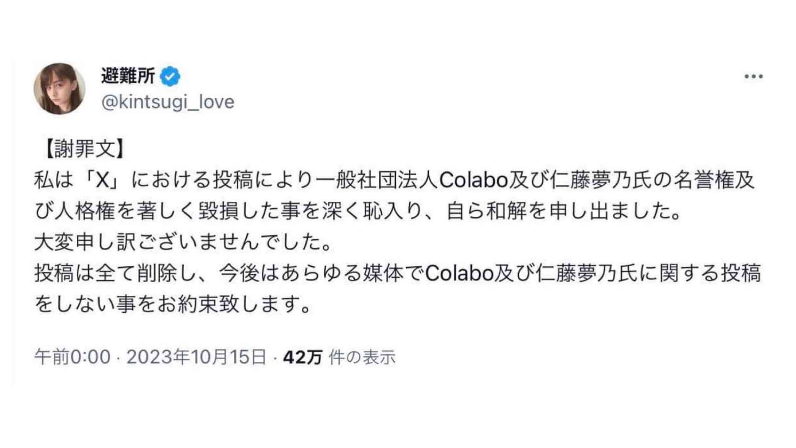Open the profile avatar photo

click(59, 89)
